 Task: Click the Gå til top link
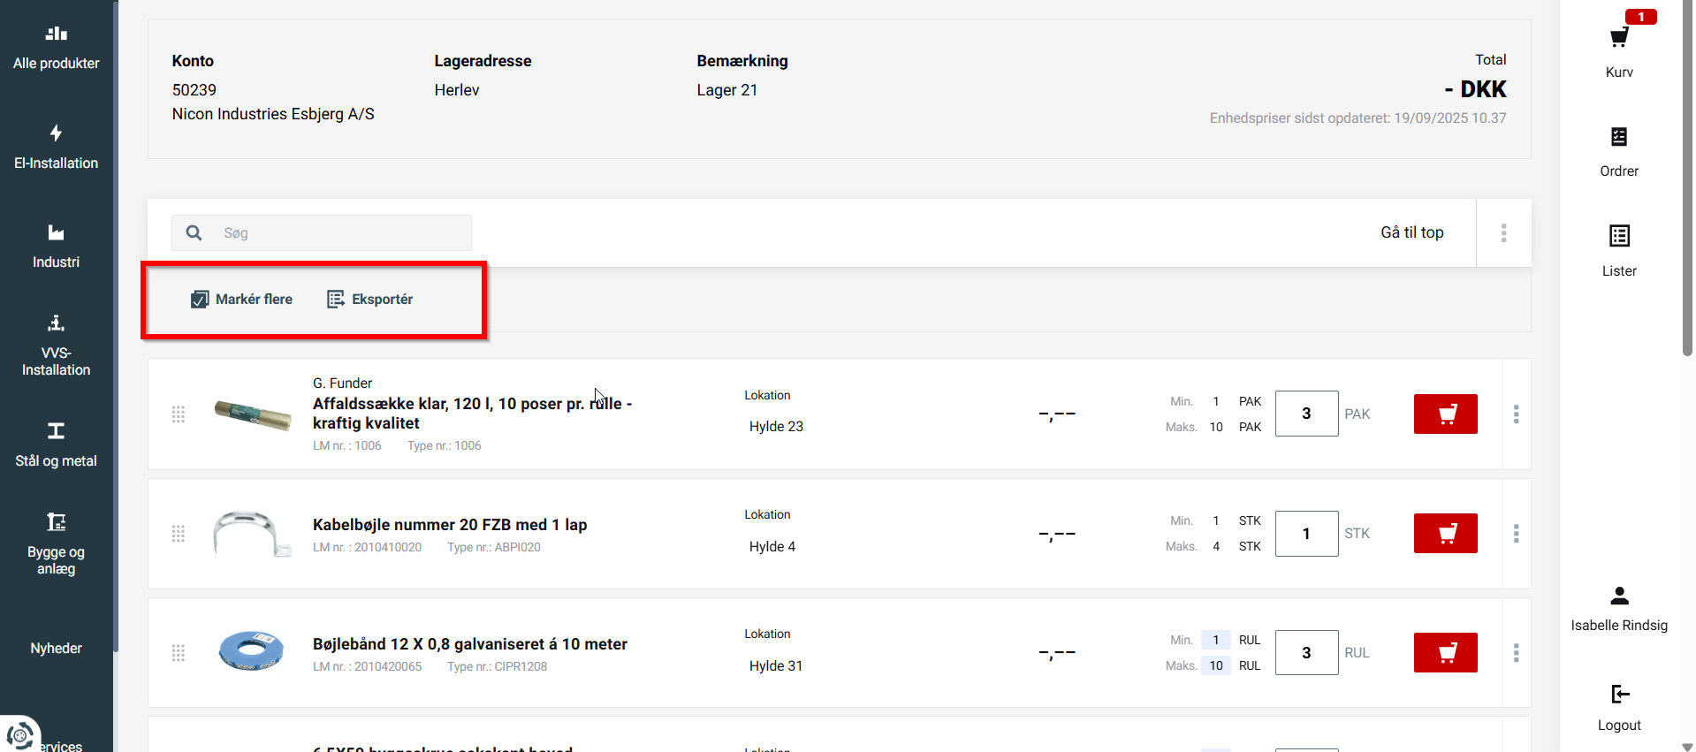click(1411, 232)
